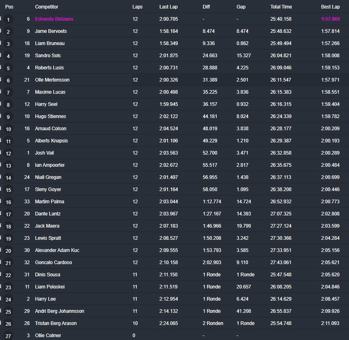Sort by the Pos column header

tap(9, 7)
